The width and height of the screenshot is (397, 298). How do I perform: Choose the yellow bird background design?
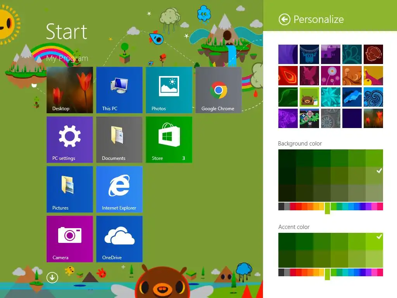[x=373, y=76]
